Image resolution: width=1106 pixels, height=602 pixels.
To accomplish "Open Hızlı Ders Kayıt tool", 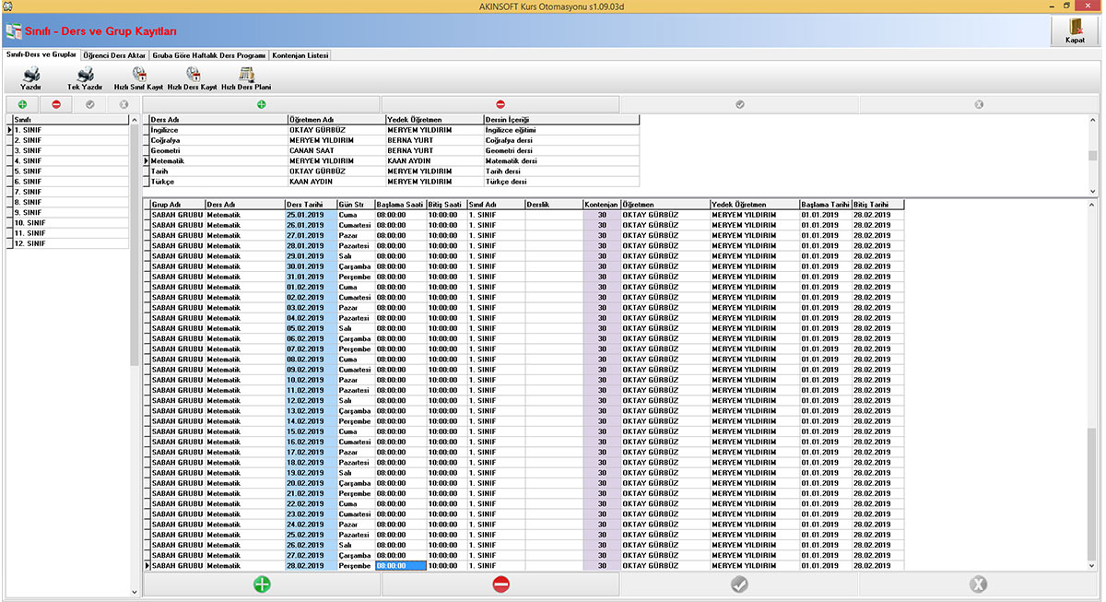I will [193, 75].
